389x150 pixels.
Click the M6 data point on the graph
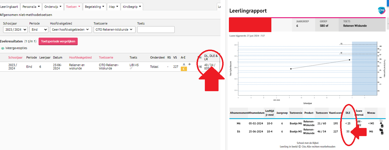tap(291, 69)
